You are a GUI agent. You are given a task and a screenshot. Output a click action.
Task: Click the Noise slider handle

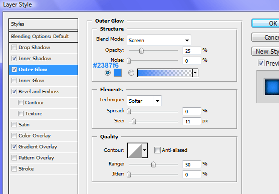pos(129,61)
